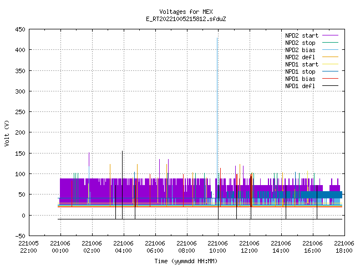Click the file name E_RT20221005215812.sfduZ

tap(186, 19)
